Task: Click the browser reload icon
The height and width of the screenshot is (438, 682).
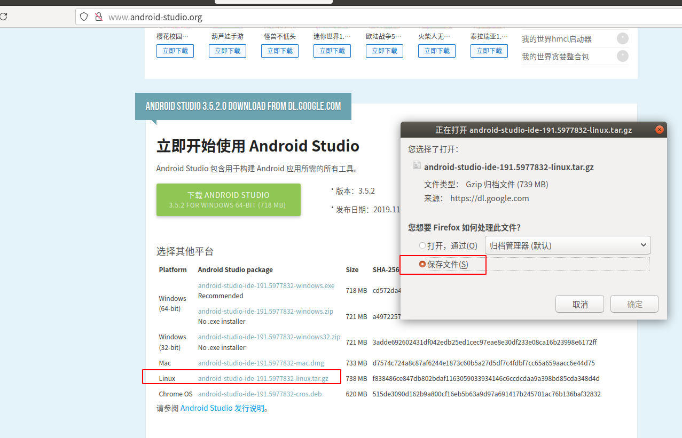Action: pyautogui.click(x=3, y=17)
